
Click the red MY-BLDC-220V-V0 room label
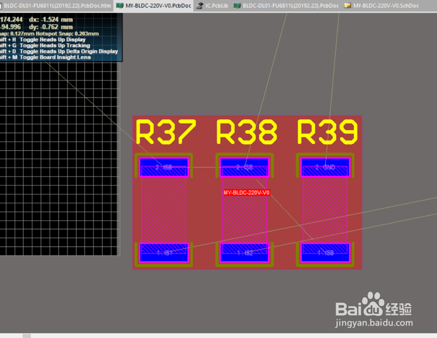pyautogui.click(x=246, y=193)
